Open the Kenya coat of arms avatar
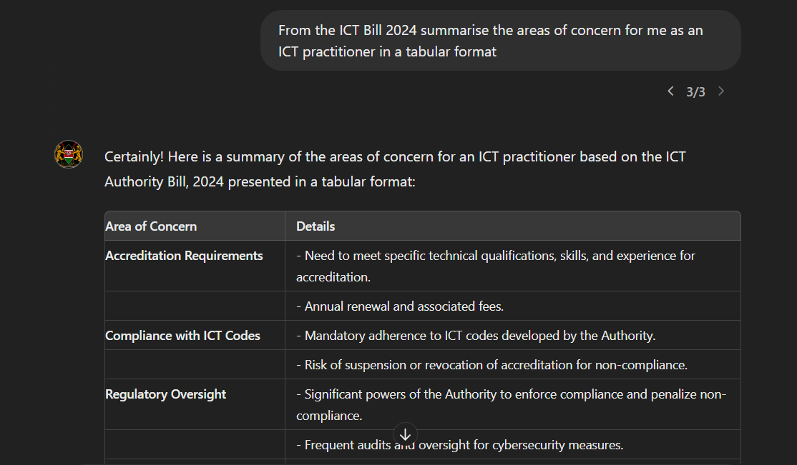797x465 pixels. pos(69,154)
